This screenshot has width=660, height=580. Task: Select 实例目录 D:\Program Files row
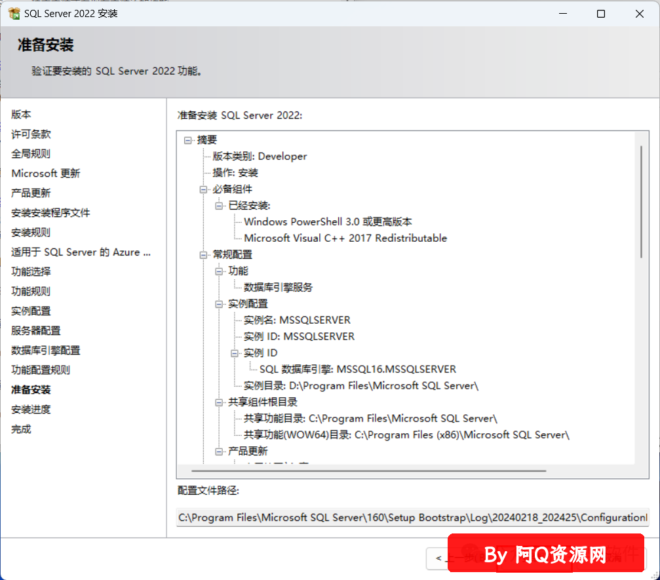click(x=360, y=387)
